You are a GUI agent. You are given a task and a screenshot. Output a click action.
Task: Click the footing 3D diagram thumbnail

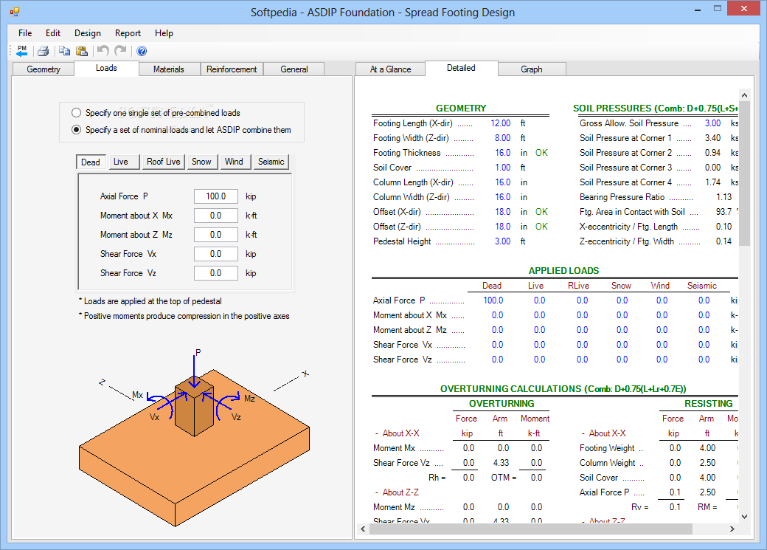coord(195,437)
